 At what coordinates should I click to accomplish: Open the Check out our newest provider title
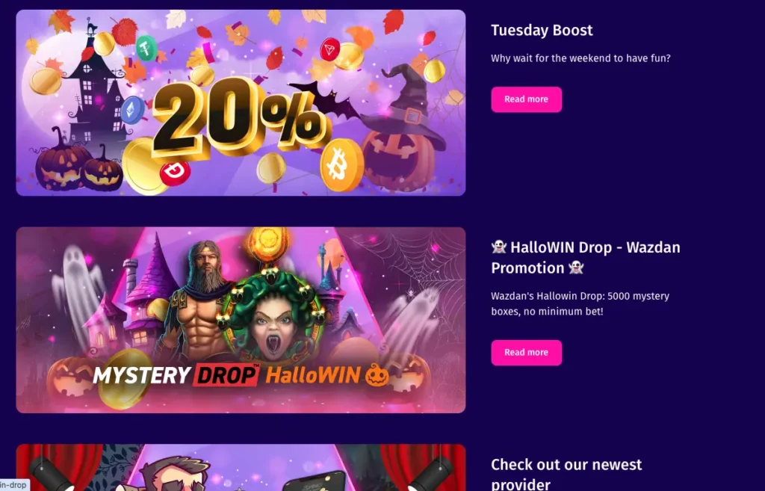coord(566,475)
